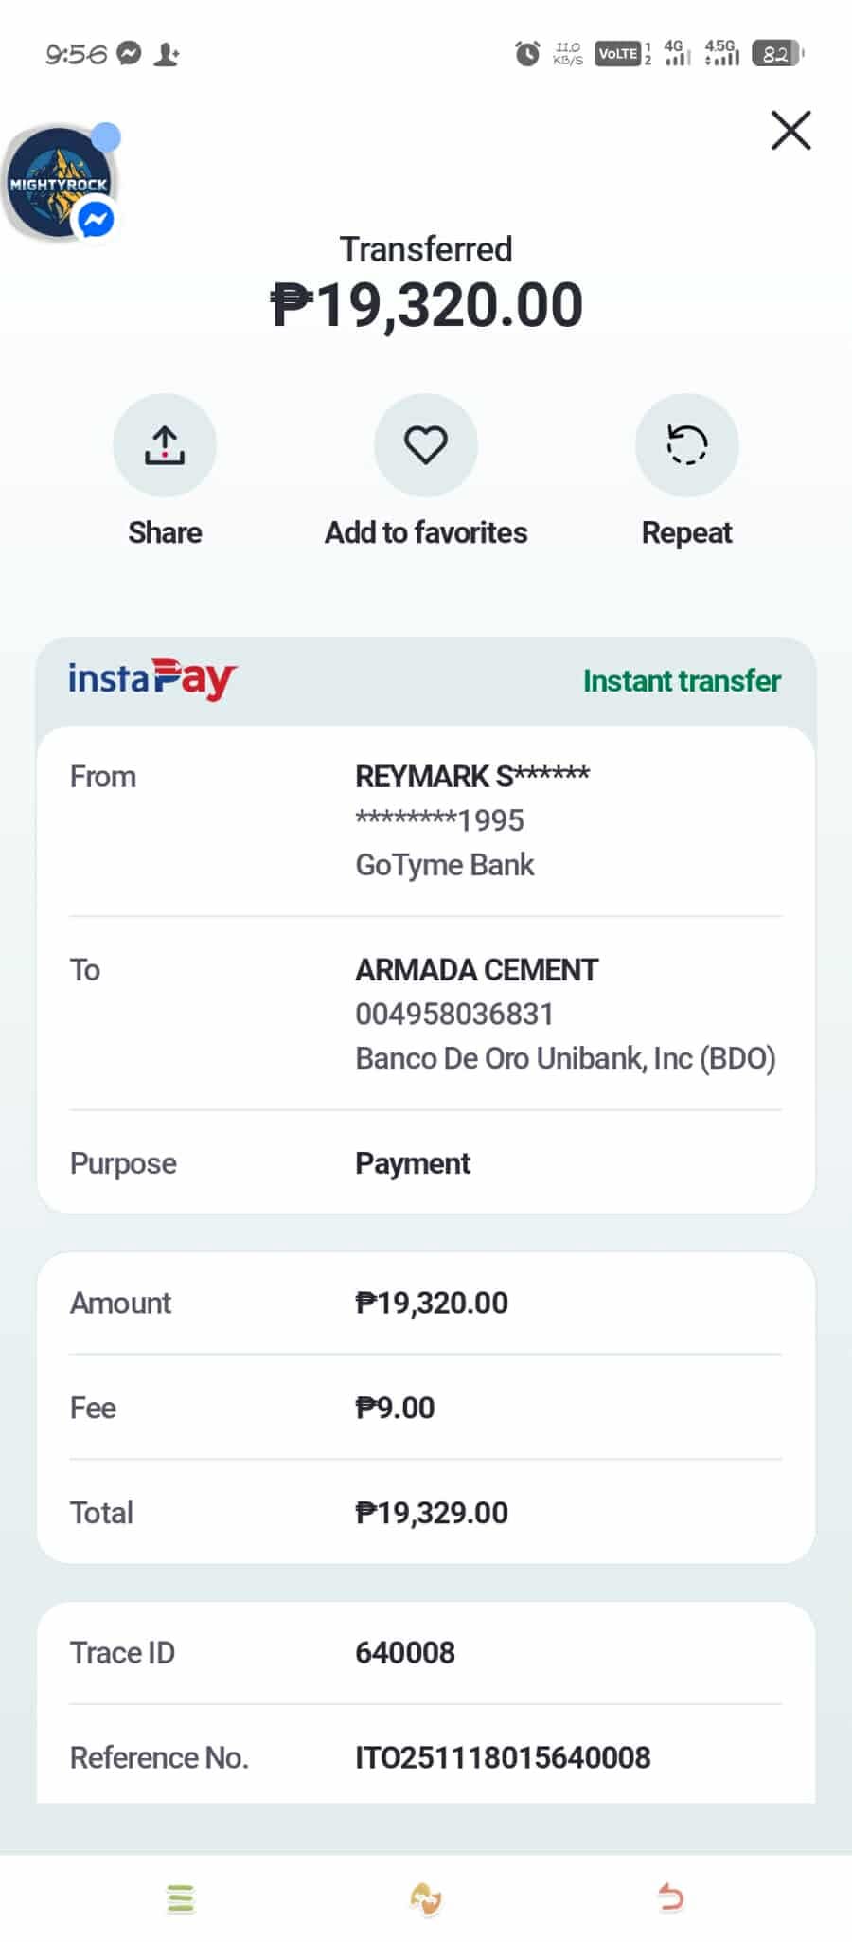
Task: Tap the Repeat label
Action: pos(687,532)
